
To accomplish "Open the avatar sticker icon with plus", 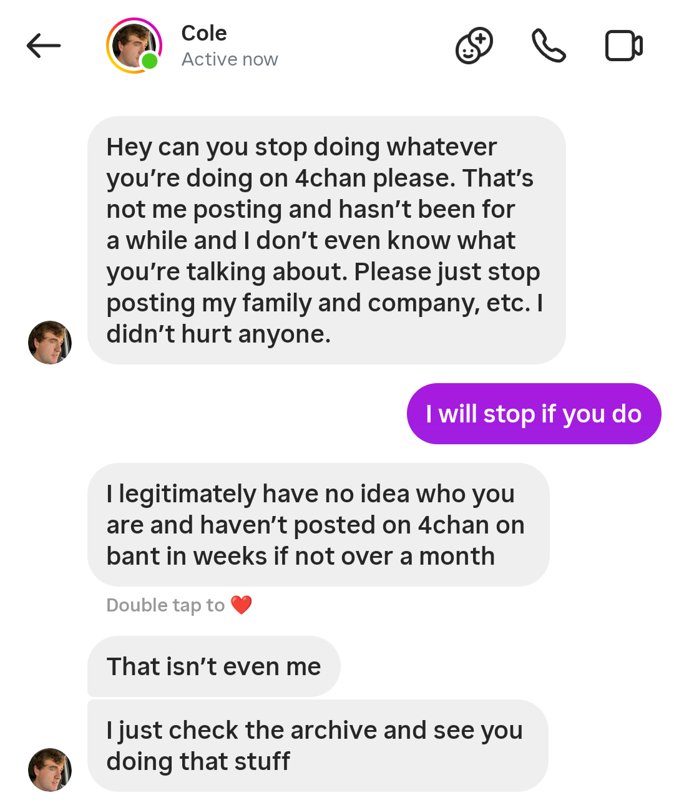I will click(x=474, y=46).
